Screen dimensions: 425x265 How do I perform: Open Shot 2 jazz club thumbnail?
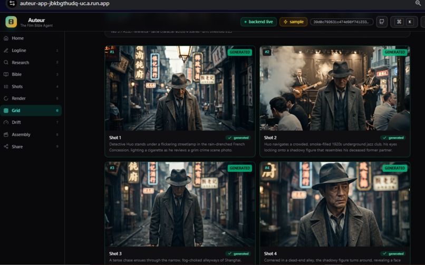click(x=335, y=88)
